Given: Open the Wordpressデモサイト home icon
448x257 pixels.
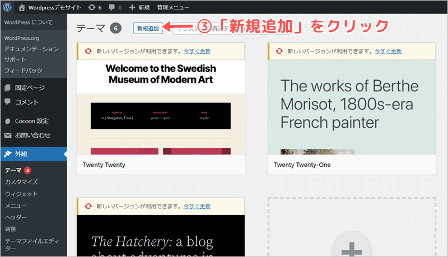Looking at the screenshot, I should click(22, 8).
